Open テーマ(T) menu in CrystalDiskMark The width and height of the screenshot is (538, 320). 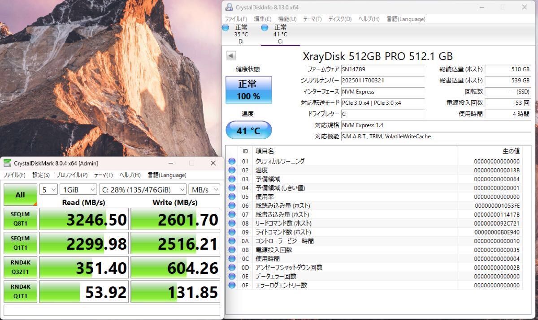104,175
